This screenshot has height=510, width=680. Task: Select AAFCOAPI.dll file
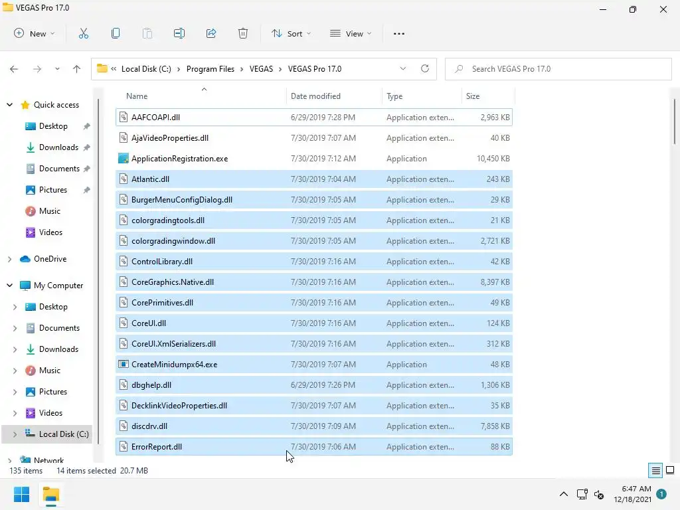[x=314, y=117]
